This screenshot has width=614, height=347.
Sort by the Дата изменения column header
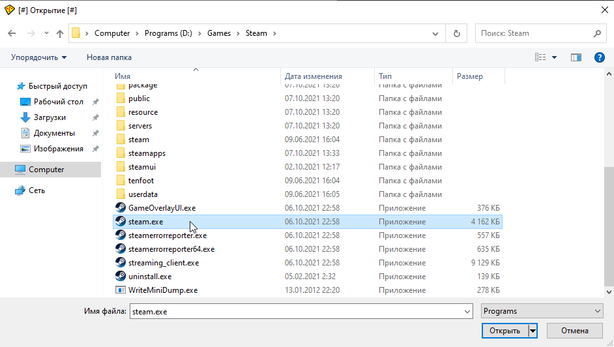tap(313, 76)
